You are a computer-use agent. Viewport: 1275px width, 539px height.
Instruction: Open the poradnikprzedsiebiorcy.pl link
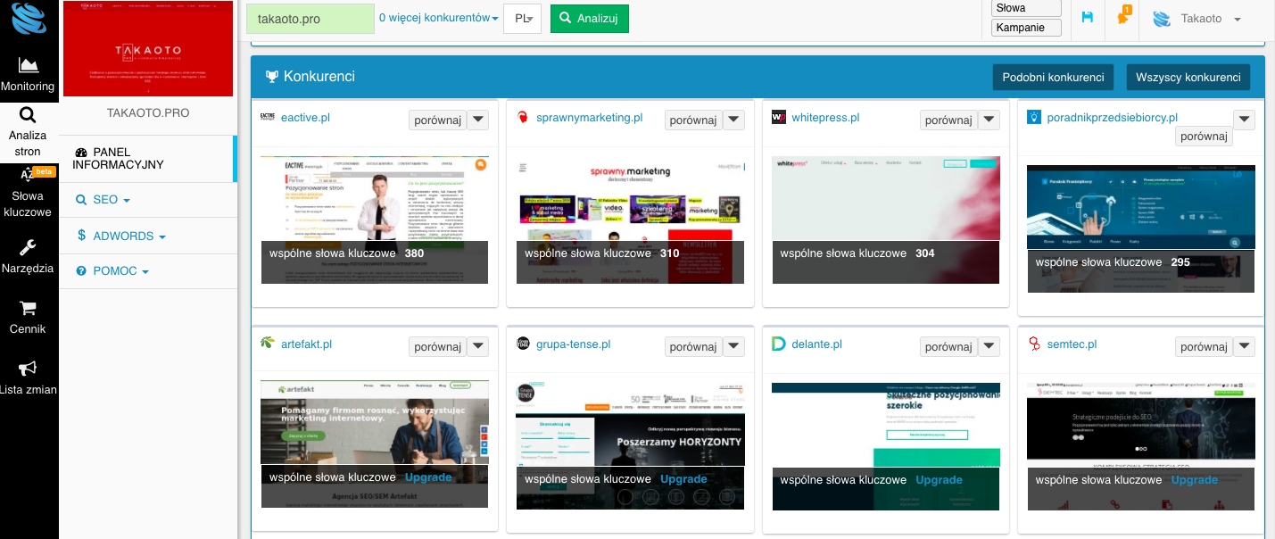click(x=1113, y=118)
